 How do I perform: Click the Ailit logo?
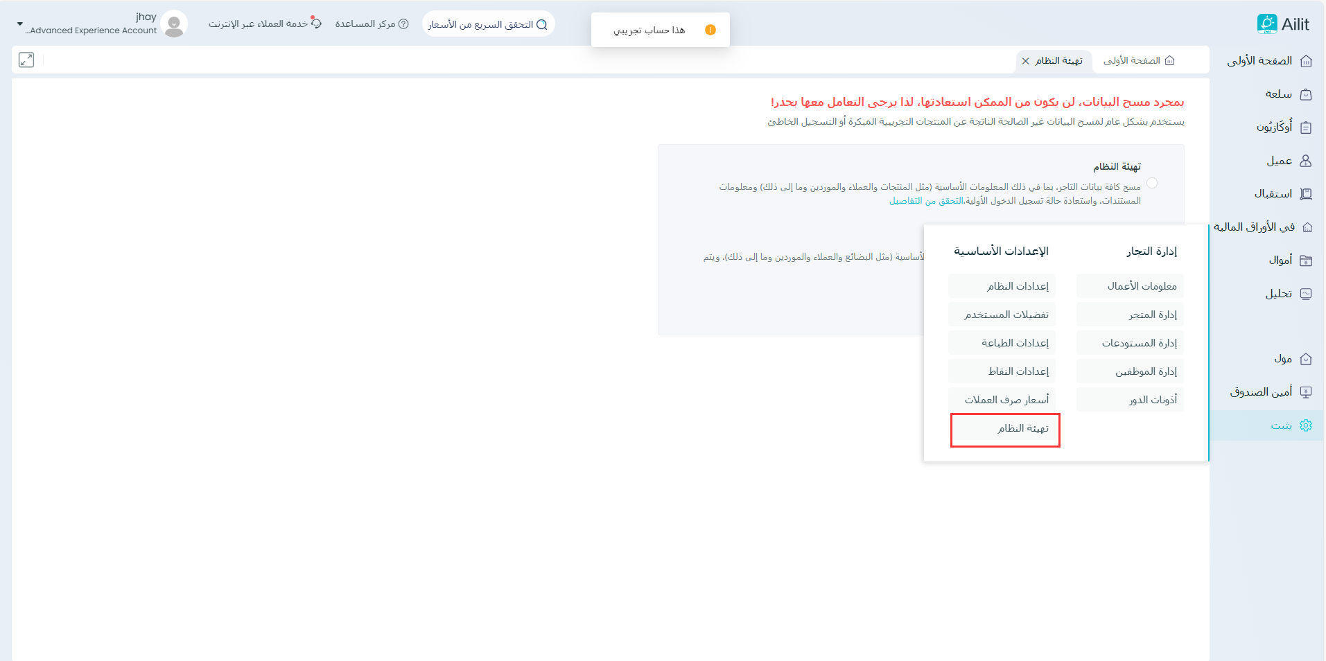[1283, 24]
